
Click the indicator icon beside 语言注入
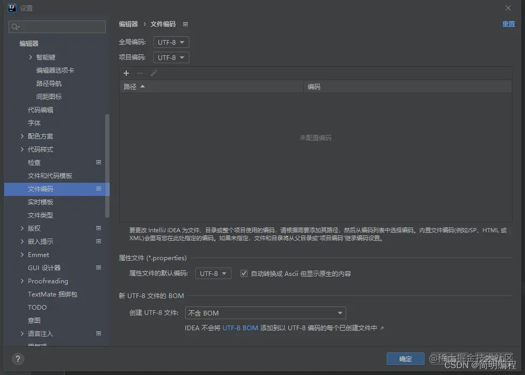coord(98,333)
